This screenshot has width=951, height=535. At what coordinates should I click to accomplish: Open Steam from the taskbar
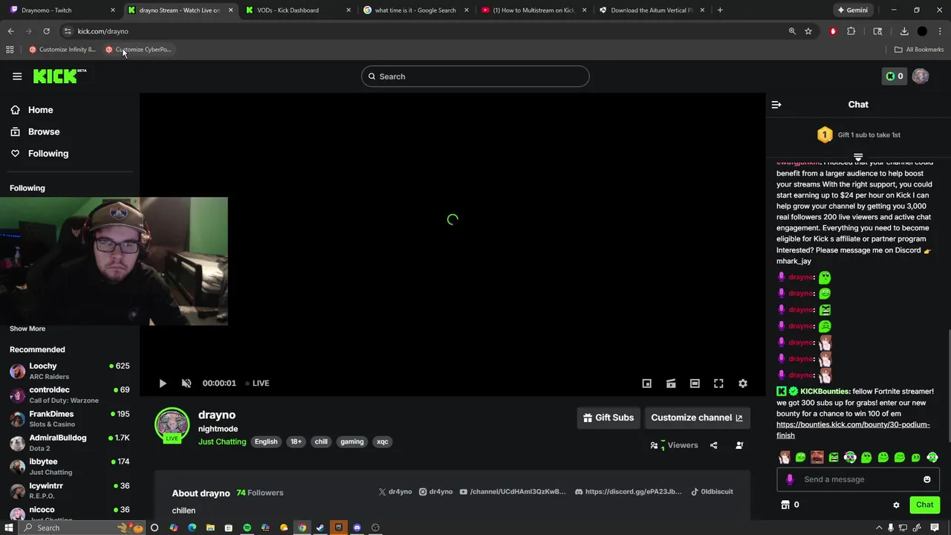[x=320, y=528]
